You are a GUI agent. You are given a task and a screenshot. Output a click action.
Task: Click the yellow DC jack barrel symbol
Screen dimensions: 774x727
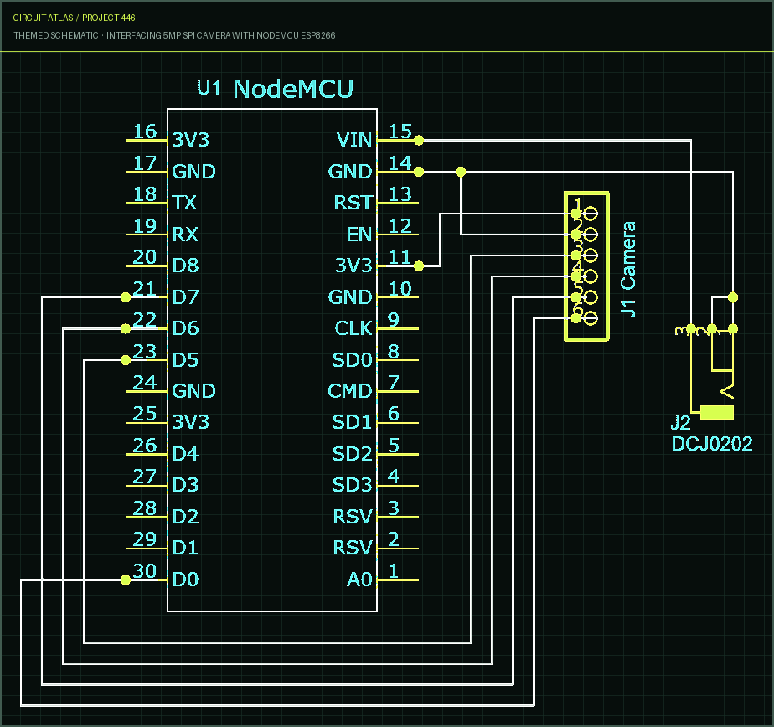coord(717,412)
